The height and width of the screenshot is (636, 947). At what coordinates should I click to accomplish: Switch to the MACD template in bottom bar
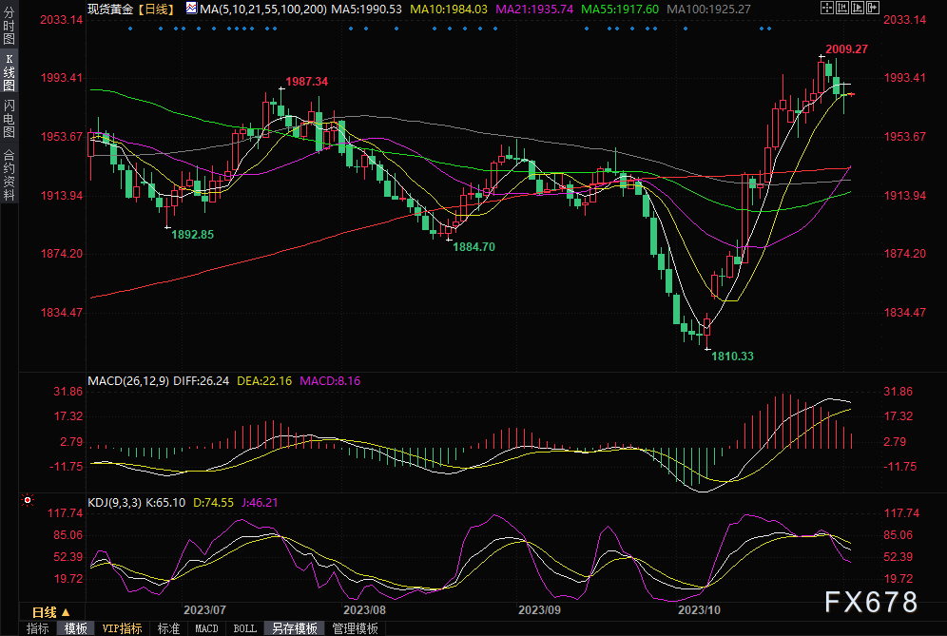tap(206, 628)
